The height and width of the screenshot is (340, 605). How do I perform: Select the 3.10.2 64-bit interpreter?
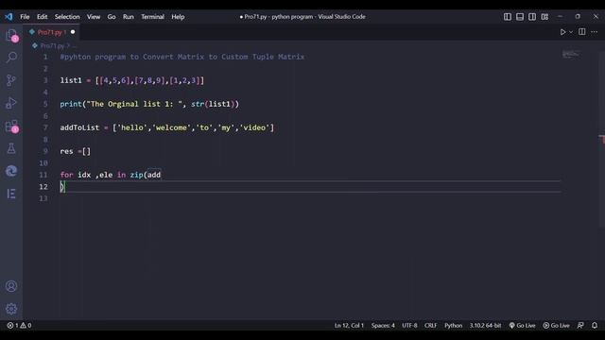[x=485, y=325]
